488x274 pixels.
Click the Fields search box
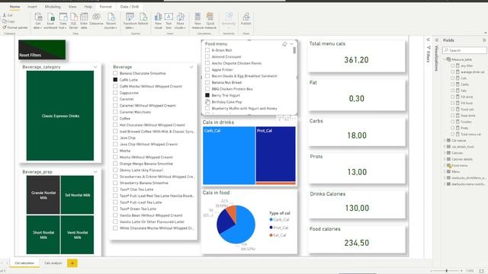pyautogui.click(x=464, y=50)
